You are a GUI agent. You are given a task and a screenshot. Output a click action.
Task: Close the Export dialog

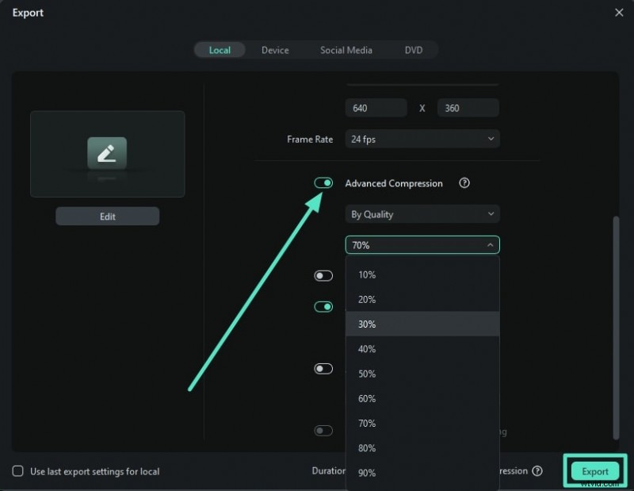point(619,13)
